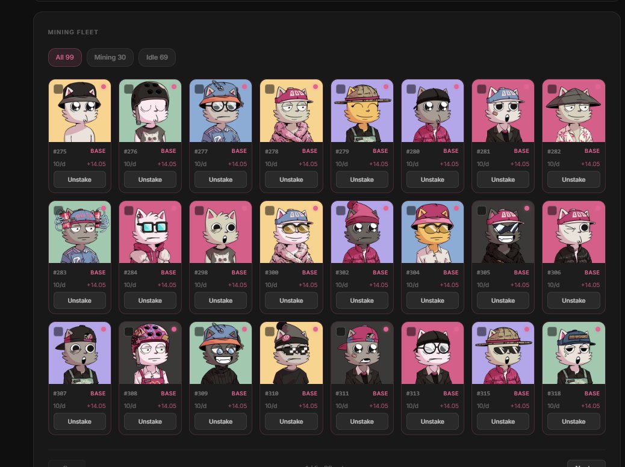This screenshot has width=625, height=467.
Task: Click the pink status dot on card #276
Action: [174, 87]
